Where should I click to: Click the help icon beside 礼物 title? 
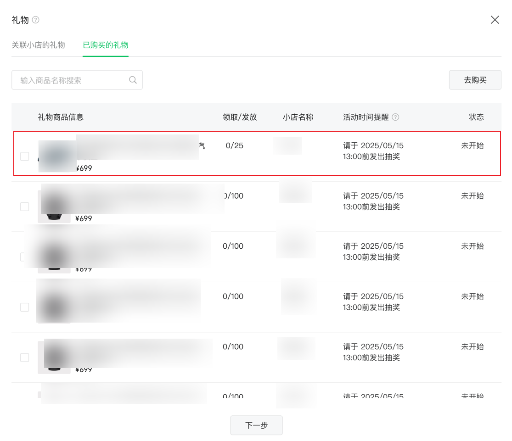36,20
